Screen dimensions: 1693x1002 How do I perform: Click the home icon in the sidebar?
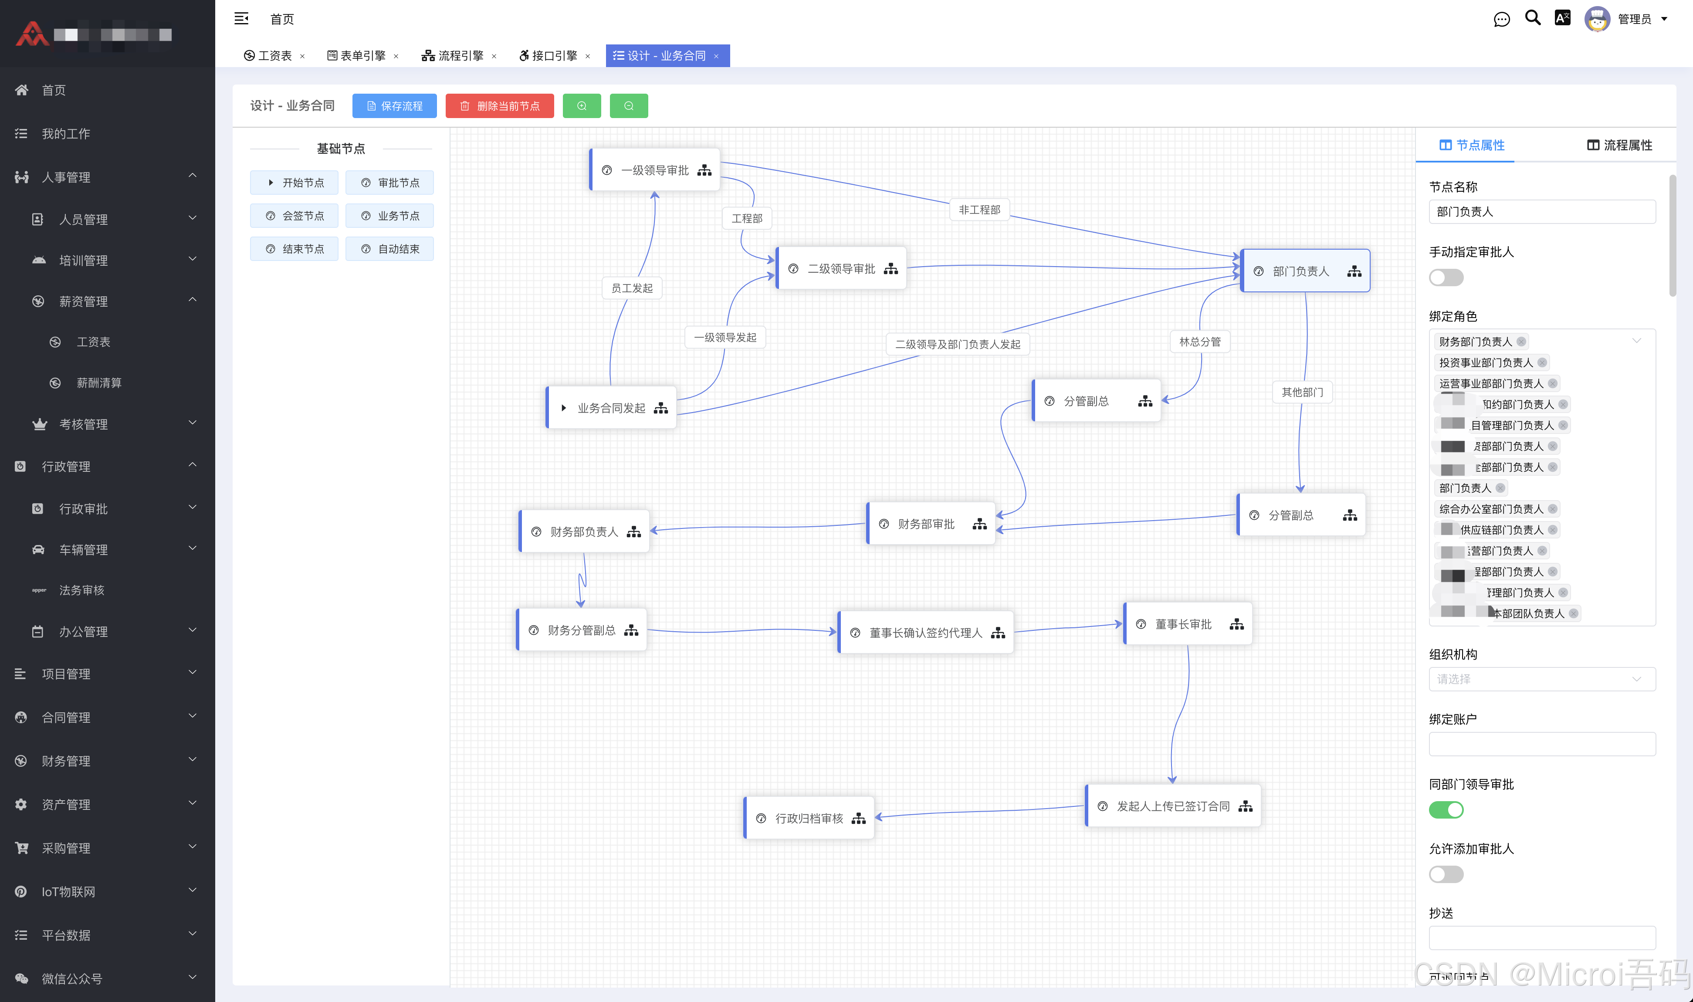pos(22,90)
